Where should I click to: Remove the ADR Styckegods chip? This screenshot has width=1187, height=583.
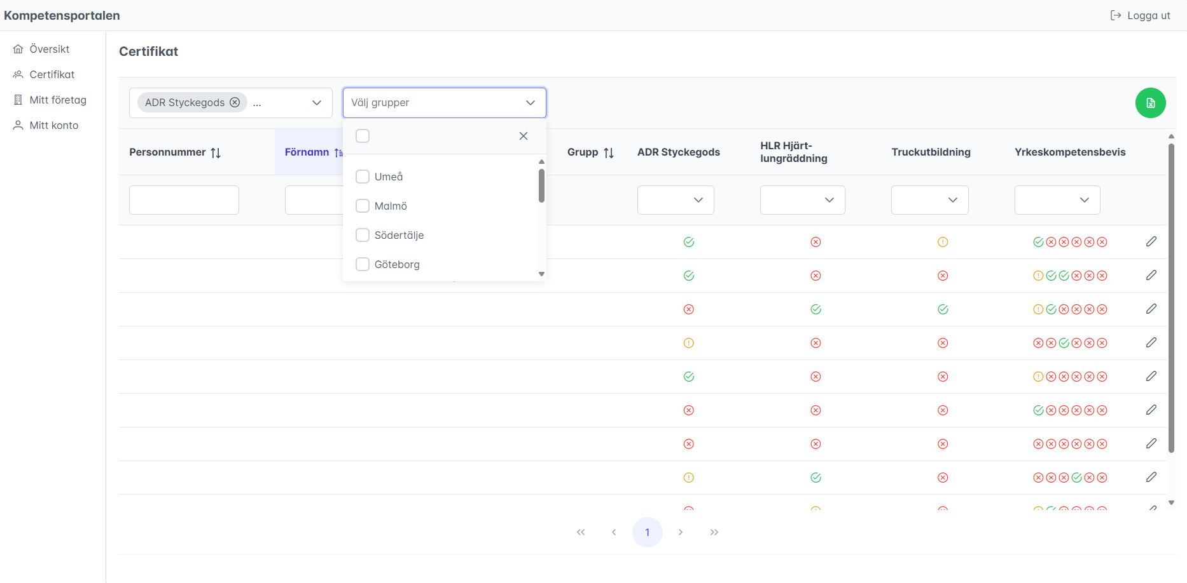[x=235, y=102]
